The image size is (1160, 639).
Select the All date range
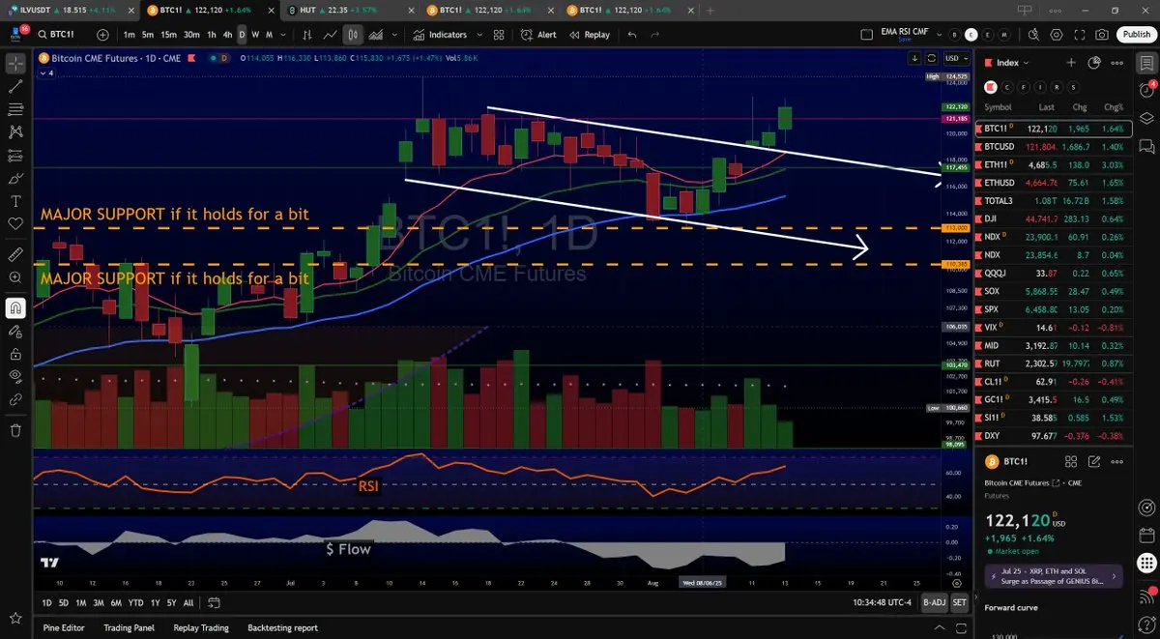tap(188, 602)
